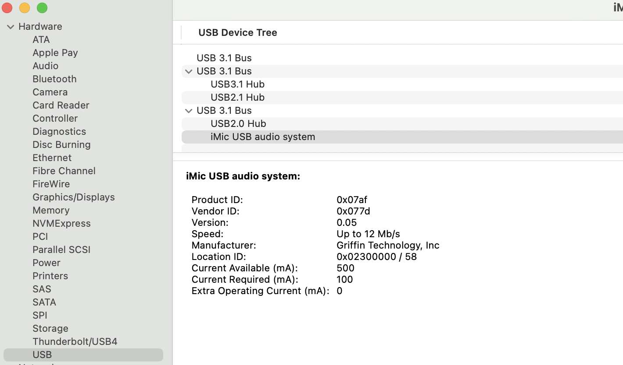Click the Location ID value 0x02300000 / 58
Screen dimensions: 623x365
[x=376, y=256]
